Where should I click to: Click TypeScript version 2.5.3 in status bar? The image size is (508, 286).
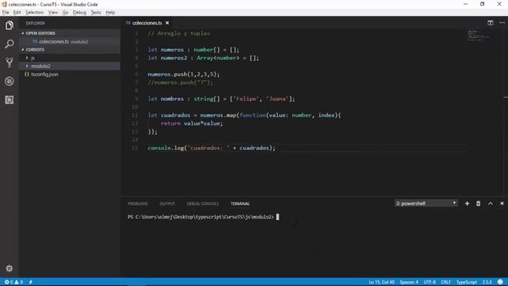pyautogui.click(x=487, y=282)
